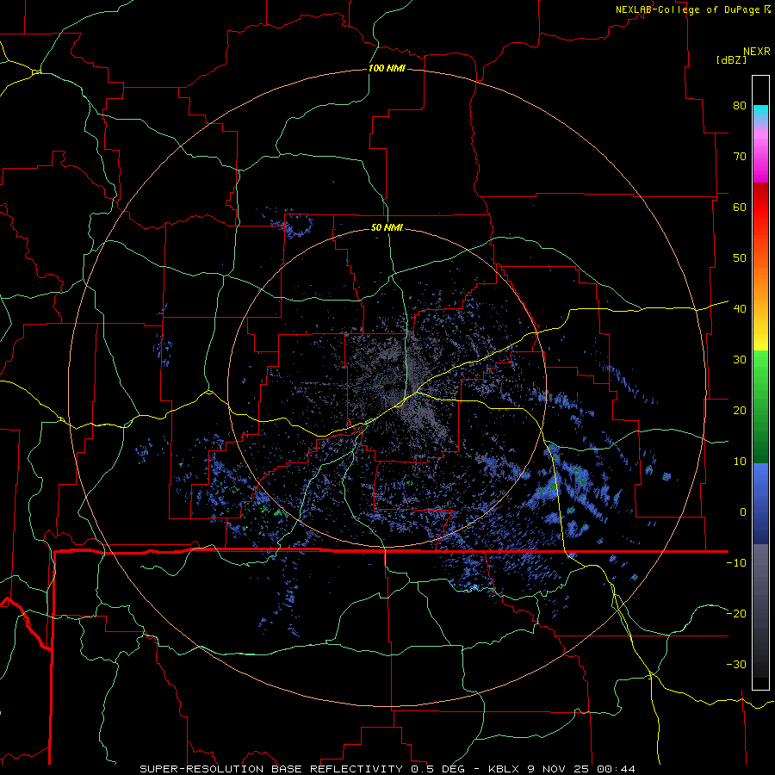This screenshot has height=775, width=775.
Task: Click the 100 NMI range ring label
Action: [x=387, y=68]
